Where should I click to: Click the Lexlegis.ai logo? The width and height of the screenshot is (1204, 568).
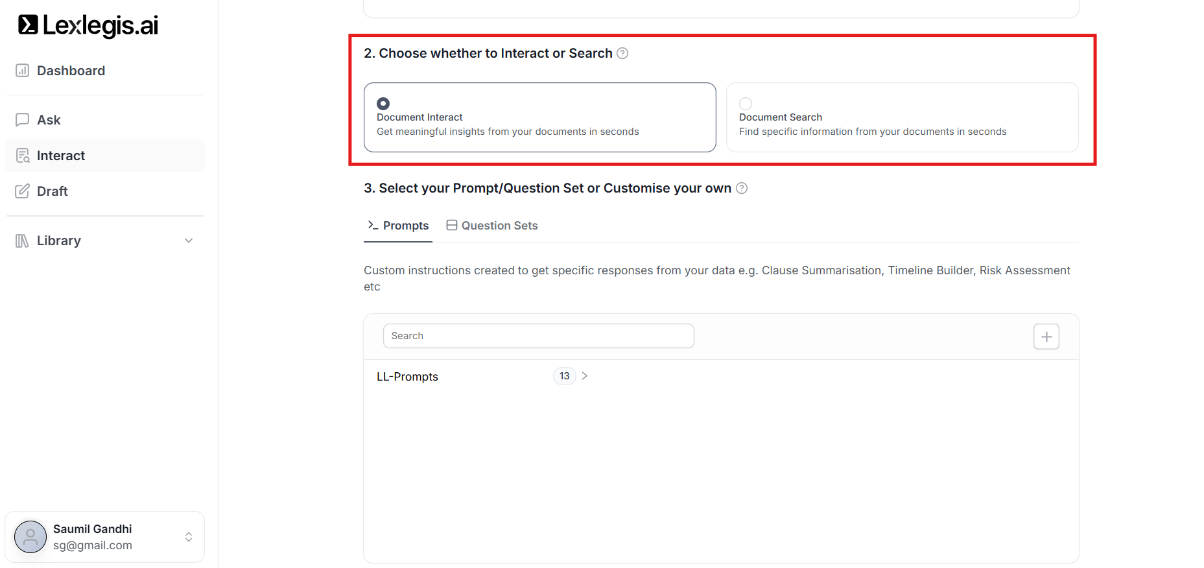coord(88,25)
